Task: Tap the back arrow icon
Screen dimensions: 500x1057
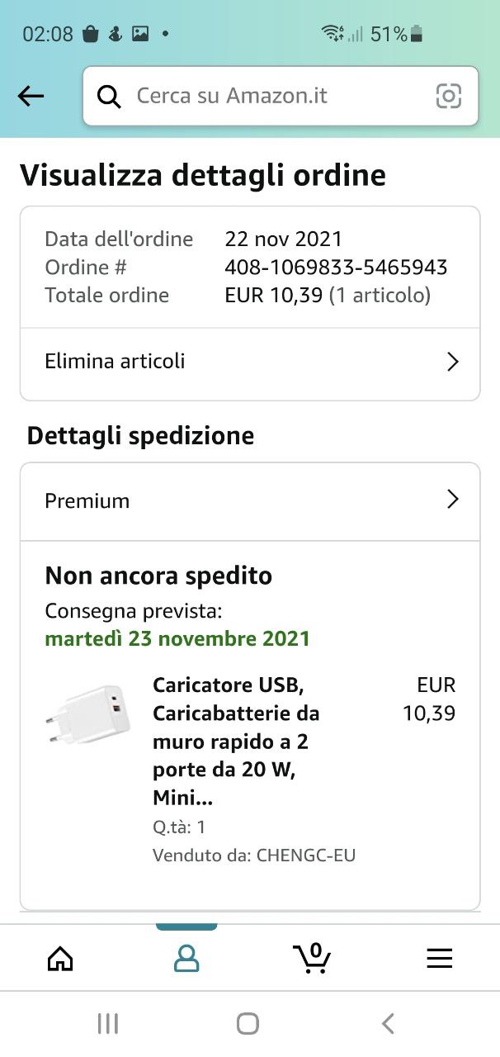Action: coord(31,97)
